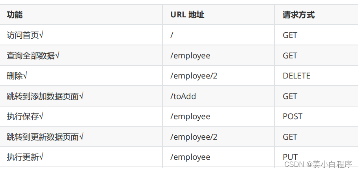Click the 删除 function cell
This screenshot has height=172, width=358.
17,76
